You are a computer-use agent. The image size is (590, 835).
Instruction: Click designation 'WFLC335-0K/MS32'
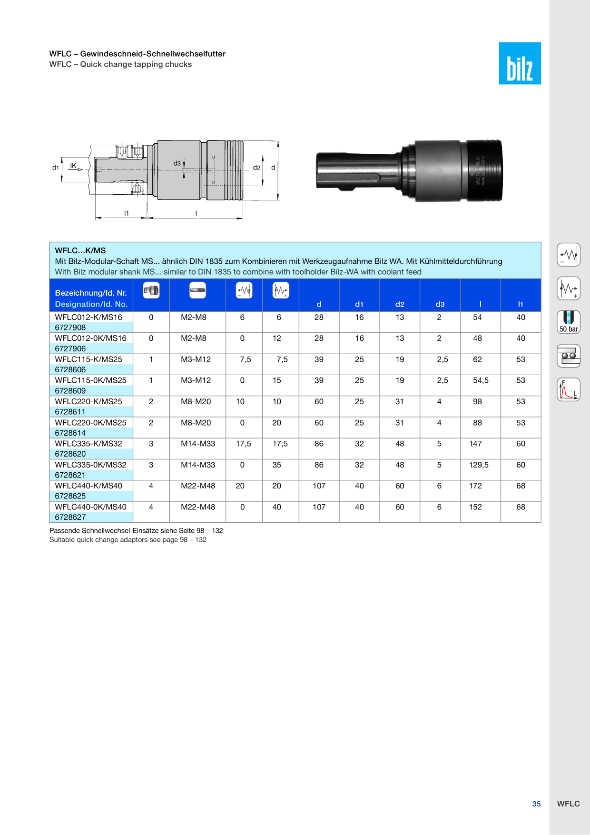point(91,465)
